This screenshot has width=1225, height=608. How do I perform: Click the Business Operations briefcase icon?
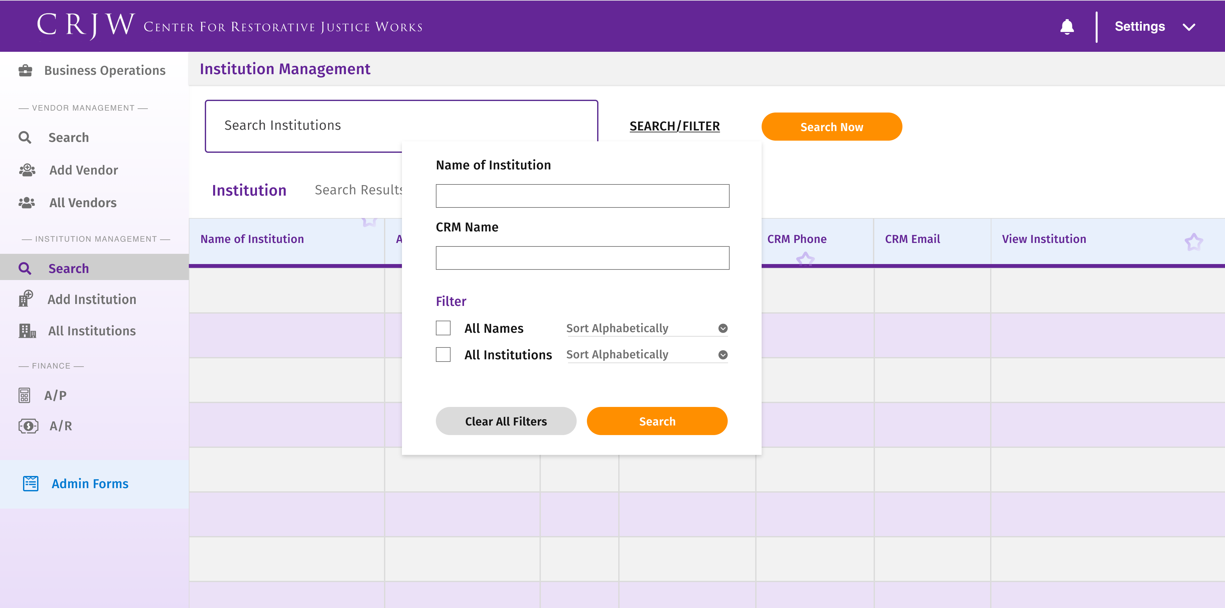click(25, 70)
